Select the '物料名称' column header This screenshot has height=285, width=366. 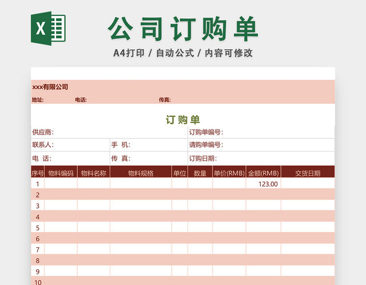(94, 172)
